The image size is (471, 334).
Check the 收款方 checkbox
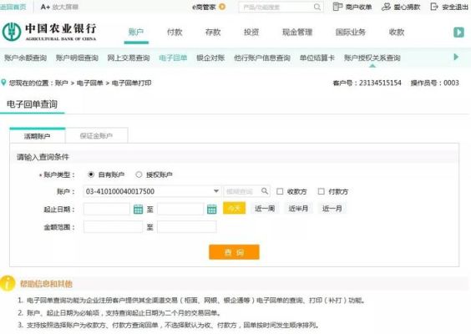click(x=280, y=191)
